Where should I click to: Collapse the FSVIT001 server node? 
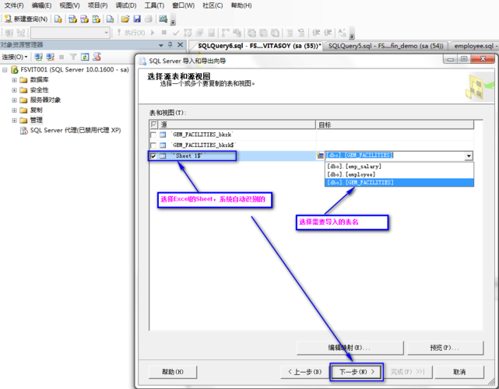point(5,70)
